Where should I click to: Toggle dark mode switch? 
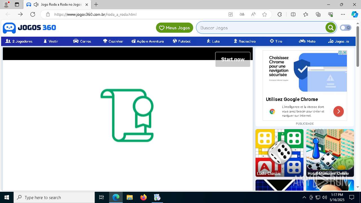click(x=345, y=28)
